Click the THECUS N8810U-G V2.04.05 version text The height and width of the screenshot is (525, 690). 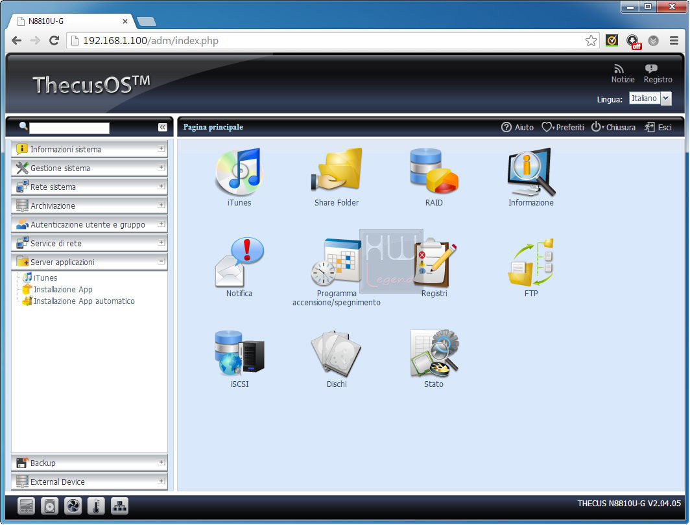point(629,504)
